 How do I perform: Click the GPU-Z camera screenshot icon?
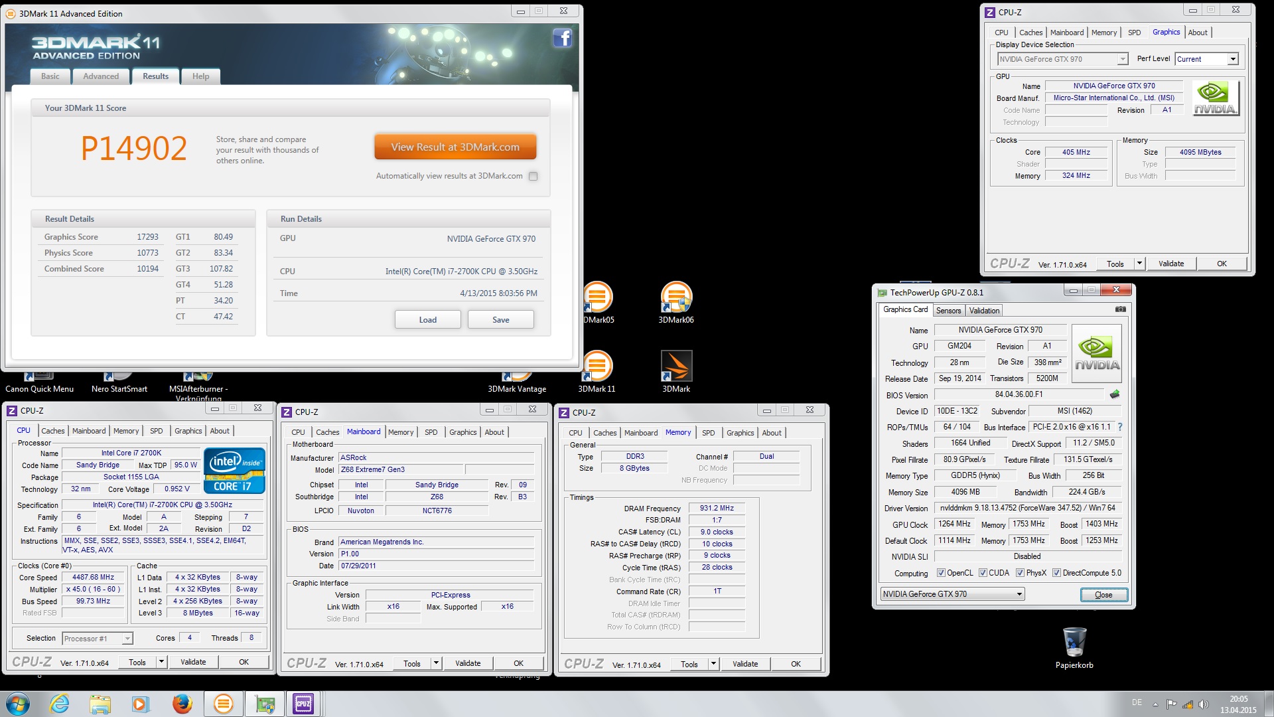[x=1120, y=309]
